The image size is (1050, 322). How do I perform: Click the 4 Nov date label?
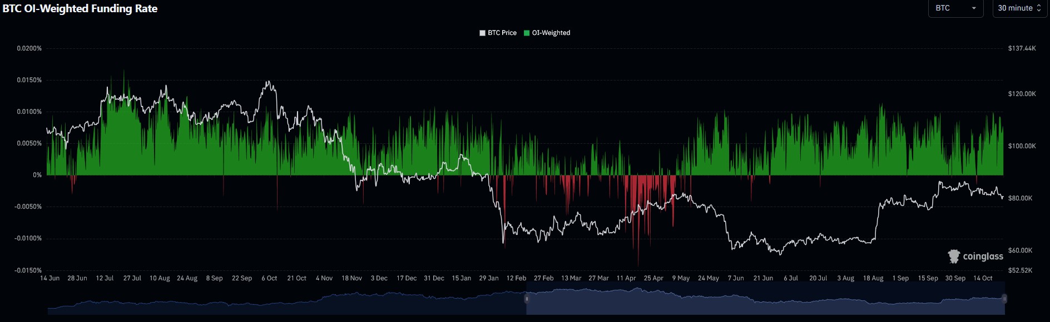[x=324, y=278]
